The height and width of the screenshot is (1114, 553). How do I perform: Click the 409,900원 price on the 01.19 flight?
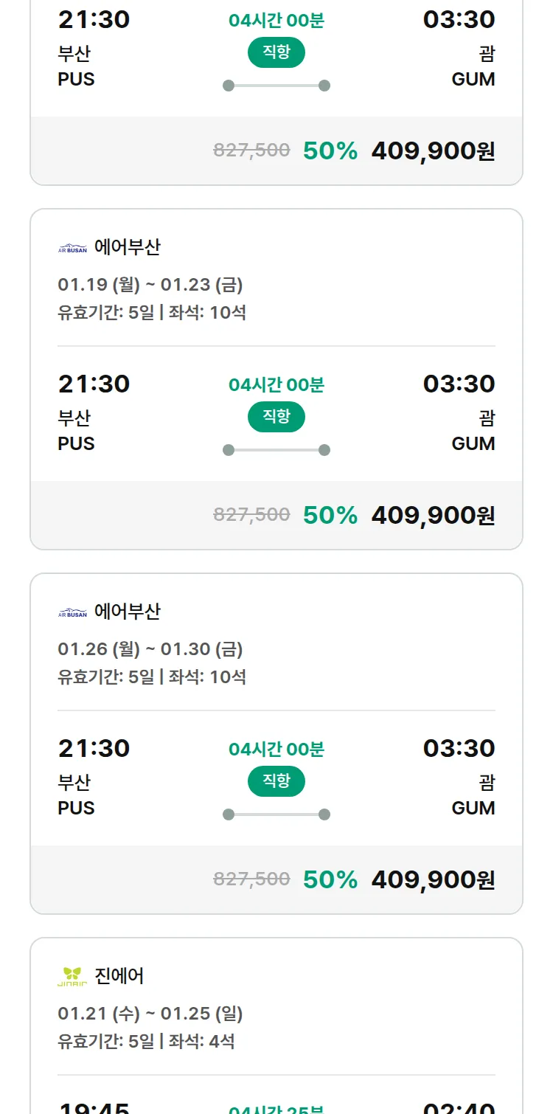[x=433, y=515]
